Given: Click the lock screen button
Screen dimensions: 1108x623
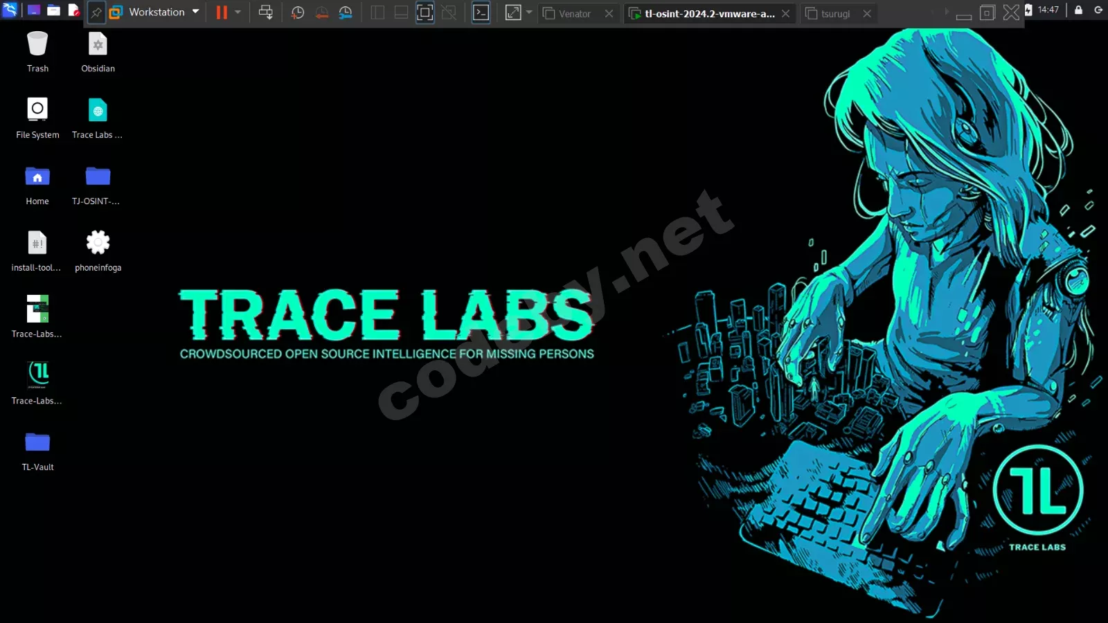Looking at the screenshot, I should tap(1078, 10).
